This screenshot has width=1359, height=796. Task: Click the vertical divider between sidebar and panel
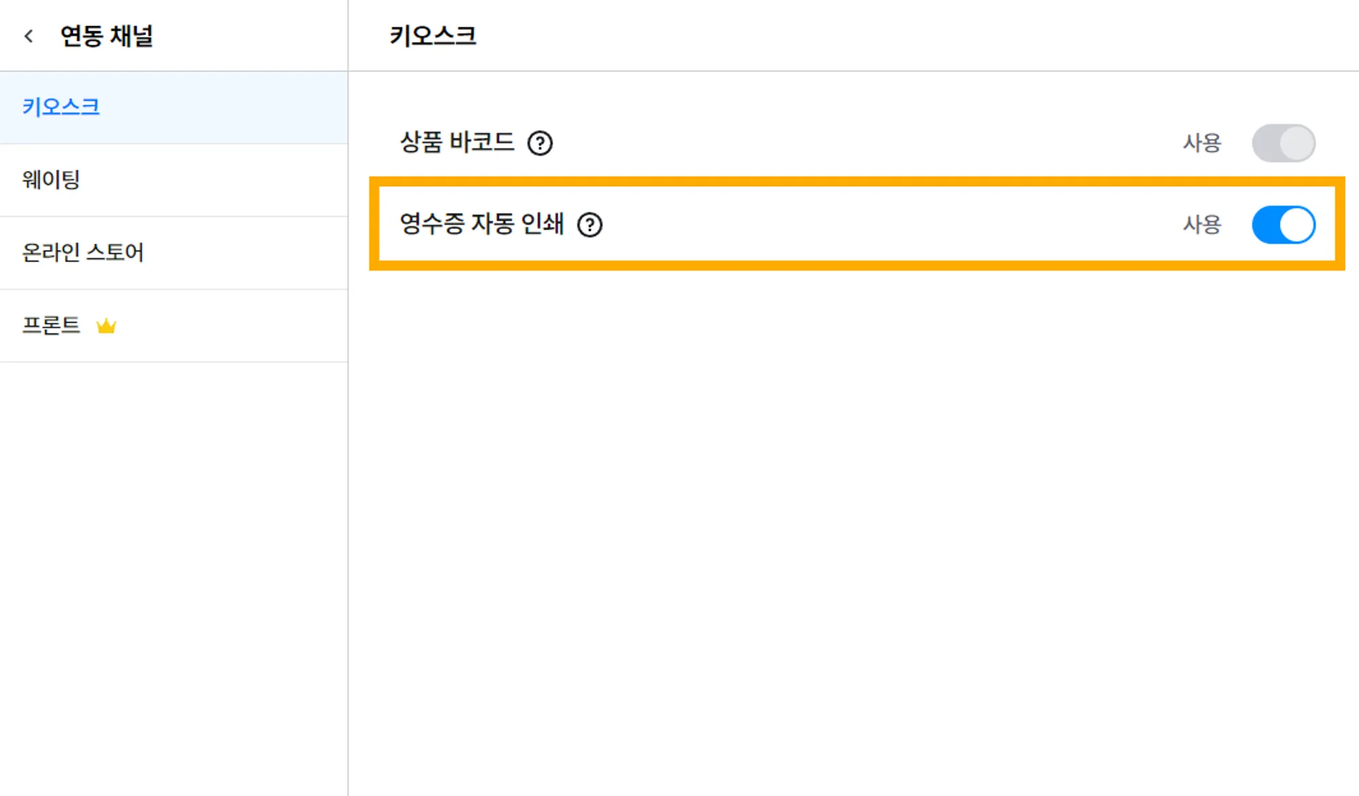click(348, 475)
